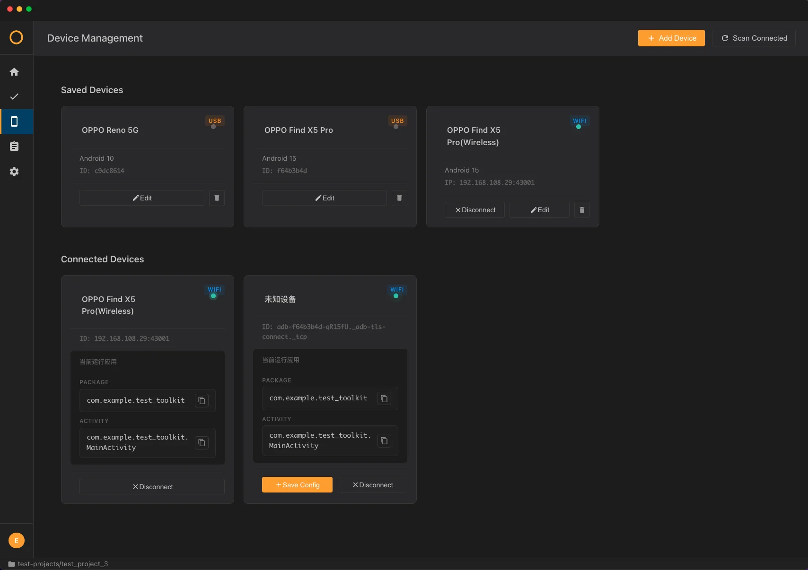Disconnect the 未知设备 connected device
This screenshot has width=808, height=570.
coord(372,485)
